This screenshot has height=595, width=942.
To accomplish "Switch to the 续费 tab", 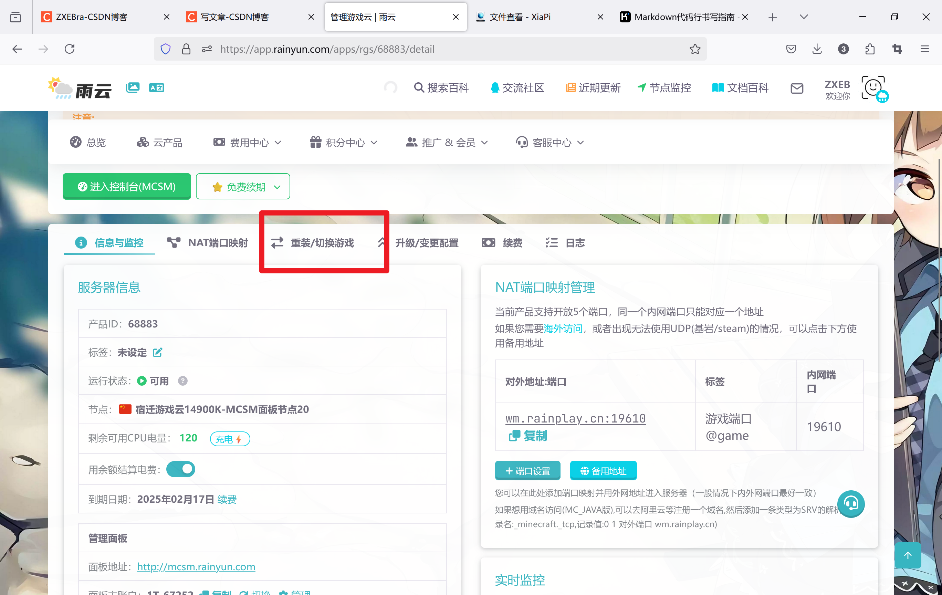I will point(502,243).
